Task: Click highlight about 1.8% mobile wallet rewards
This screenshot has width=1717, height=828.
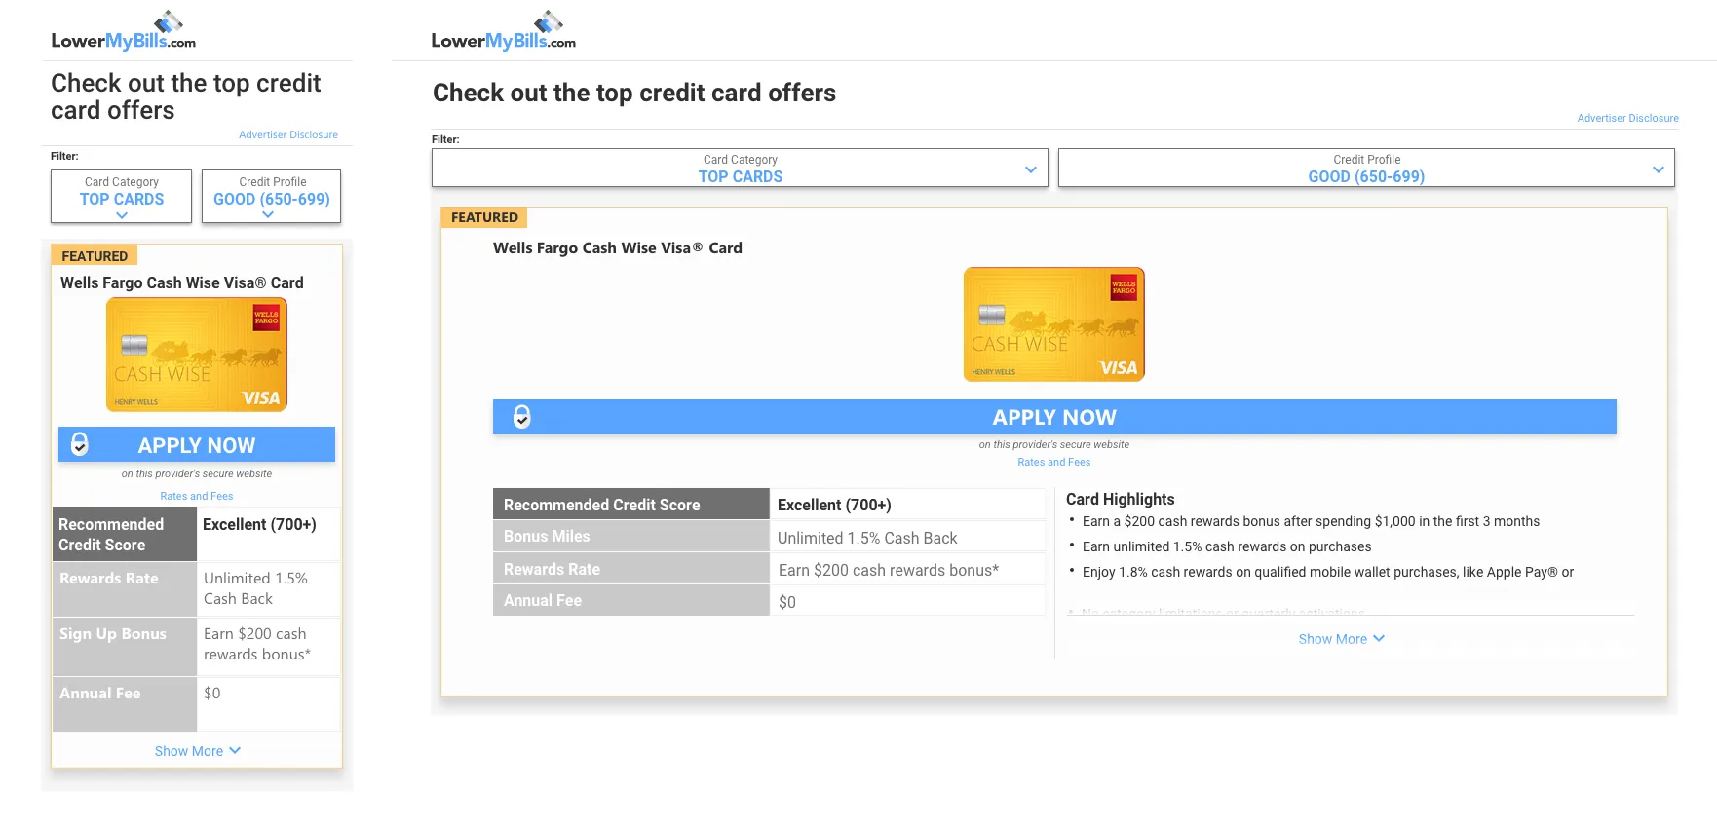Action: [1328, 572]
